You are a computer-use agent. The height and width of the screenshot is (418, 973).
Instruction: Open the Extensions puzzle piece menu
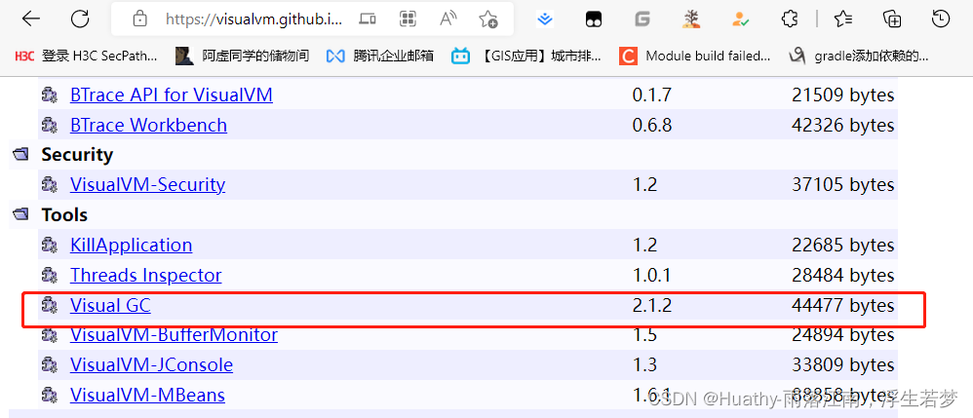click(790, 19)
